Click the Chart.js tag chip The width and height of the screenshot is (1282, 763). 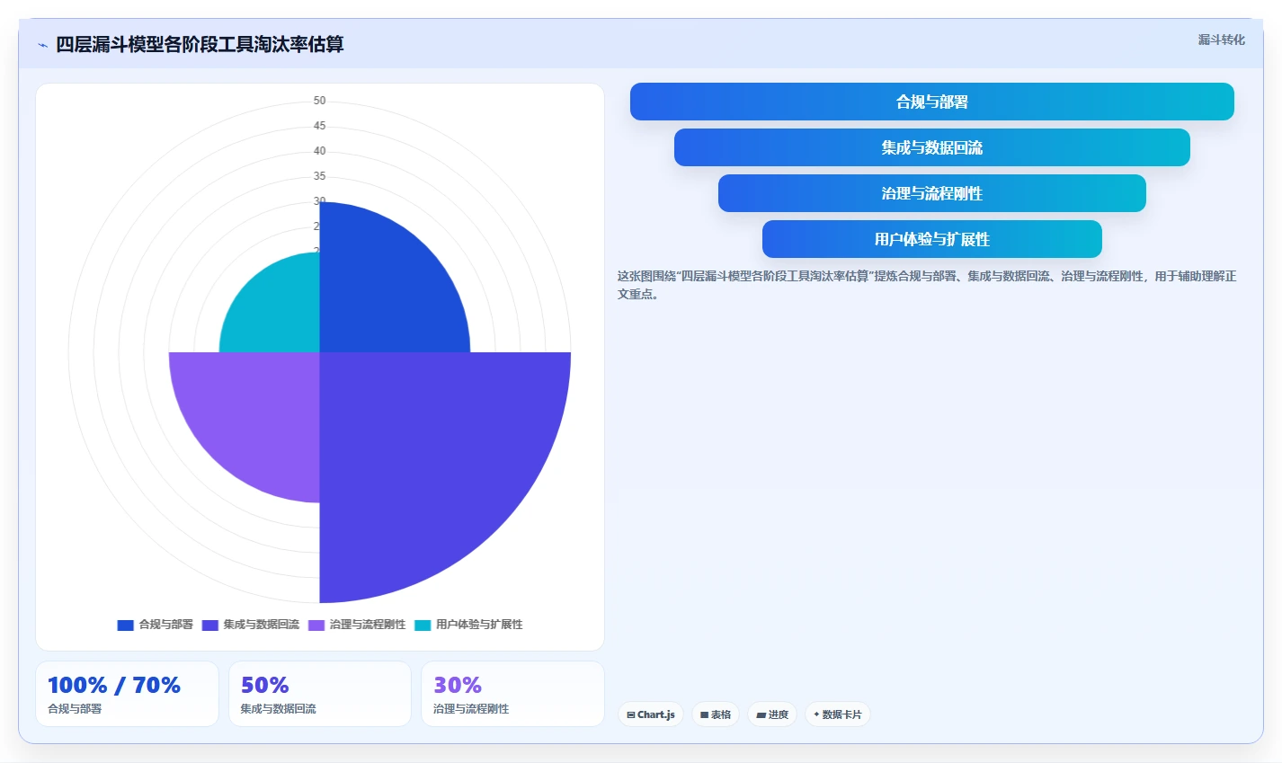[650, 714]
